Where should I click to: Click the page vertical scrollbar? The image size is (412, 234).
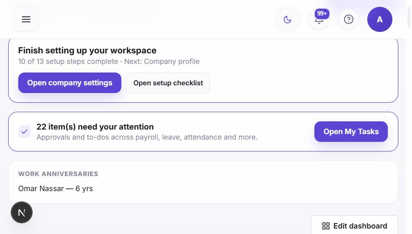(409, 16)
